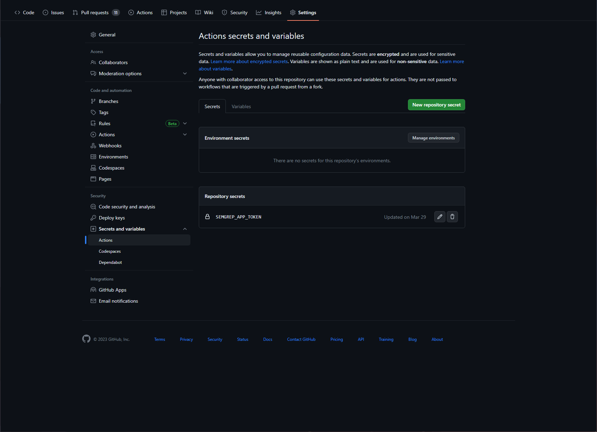Open the Dependabot settings entry
597x432 pixels.
click(110, 262)
